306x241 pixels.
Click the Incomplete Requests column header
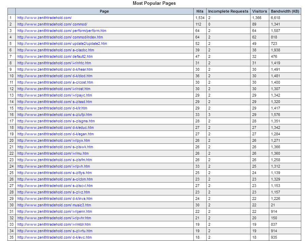pyautogui.click(x=228, y=11)
